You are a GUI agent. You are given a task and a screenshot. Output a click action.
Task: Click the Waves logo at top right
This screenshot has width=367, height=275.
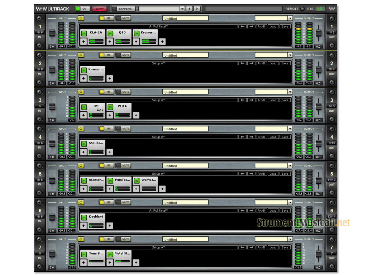tap(332, 9)
